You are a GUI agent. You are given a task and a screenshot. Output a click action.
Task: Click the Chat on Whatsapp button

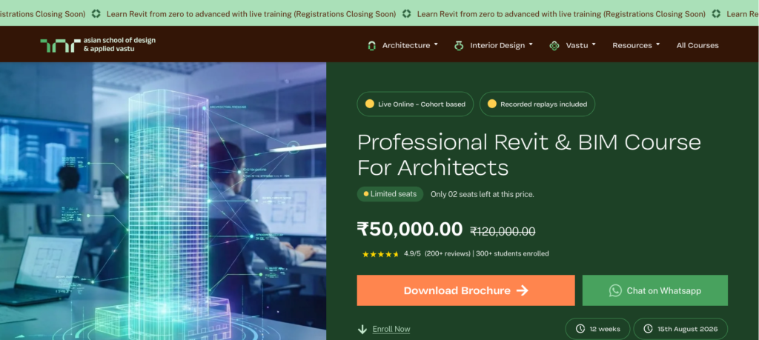point(655,290)
